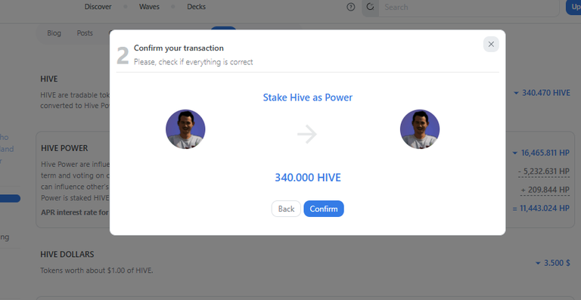
Task: Click the - 5,232.631 HP value
Action: tap(544, 172)
